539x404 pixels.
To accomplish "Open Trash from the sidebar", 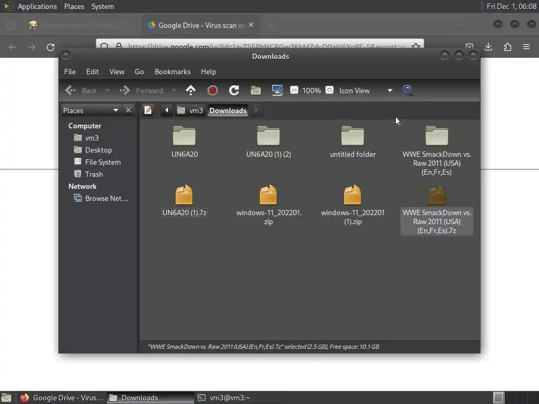I will [x=88, y=174].
